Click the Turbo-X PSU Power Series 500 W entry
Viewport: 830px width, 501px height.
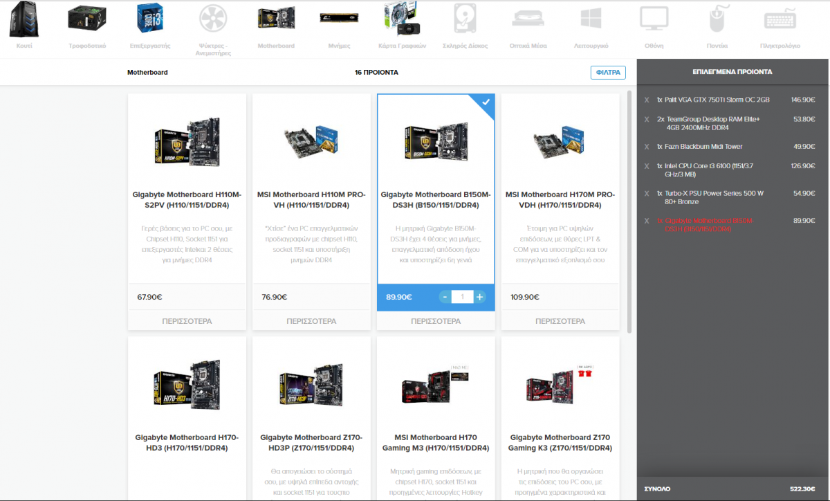pos(710,197)
